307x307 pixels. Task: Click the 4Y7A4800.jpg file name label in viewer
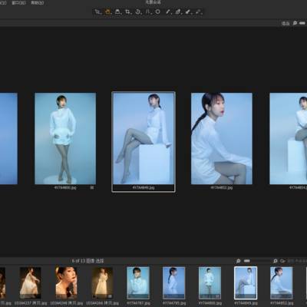(x=65, y=187)
